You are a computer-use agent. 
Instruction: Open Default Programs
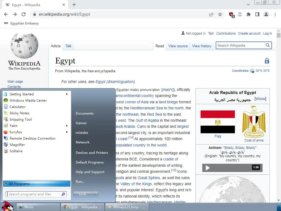pyautogui.click(x=90, y=162)
